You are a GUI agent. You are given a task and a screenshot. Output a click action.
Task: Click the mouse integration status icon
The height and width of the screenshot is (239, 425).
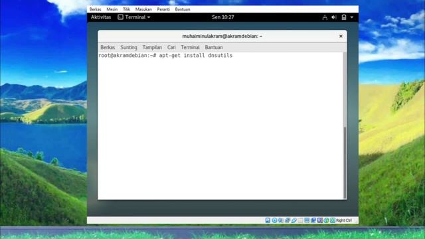coord(326,220)
